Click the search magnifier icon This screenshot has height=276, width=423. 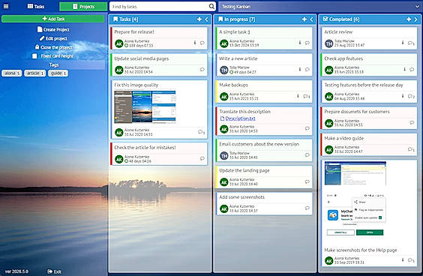tap(211, 6)
